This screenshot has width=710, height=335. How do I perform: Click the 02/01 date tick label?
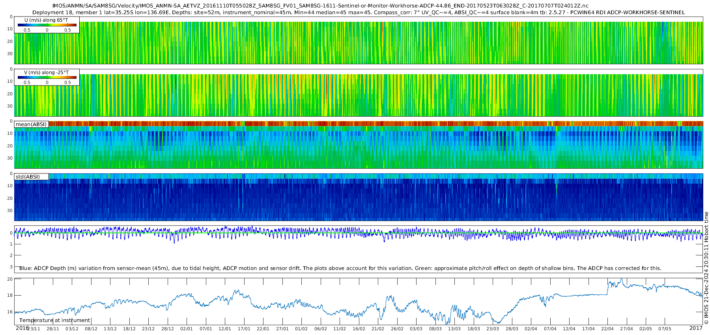click(x=187, y=329)
